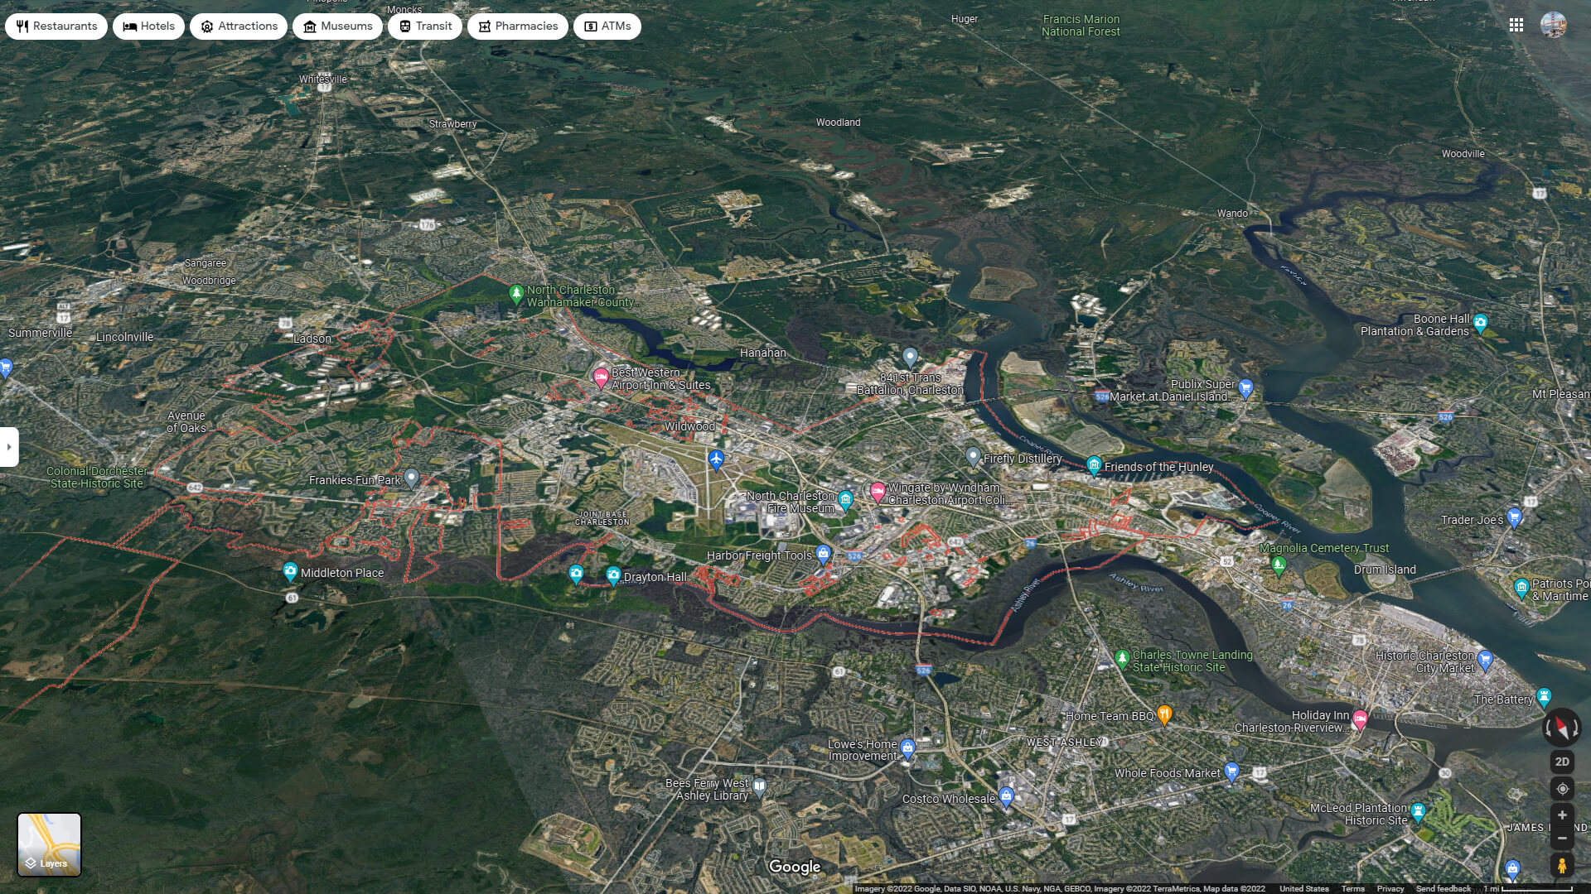The image size is (1591, 894).
Task: Click the airport plane marker
Action: 717,458
